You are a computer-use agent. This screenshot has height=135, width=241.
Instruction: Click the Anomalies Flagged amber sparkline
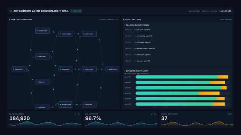tap(197, 124)
